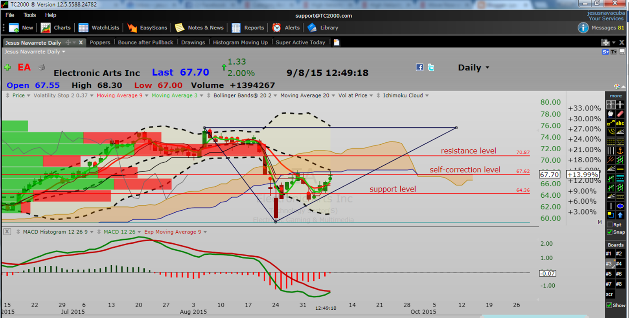The width and height of the screenshot is (629, 318).
Task: Select the pan hand drawing tool
Action: pyautogui.click(x=611, y=114)
